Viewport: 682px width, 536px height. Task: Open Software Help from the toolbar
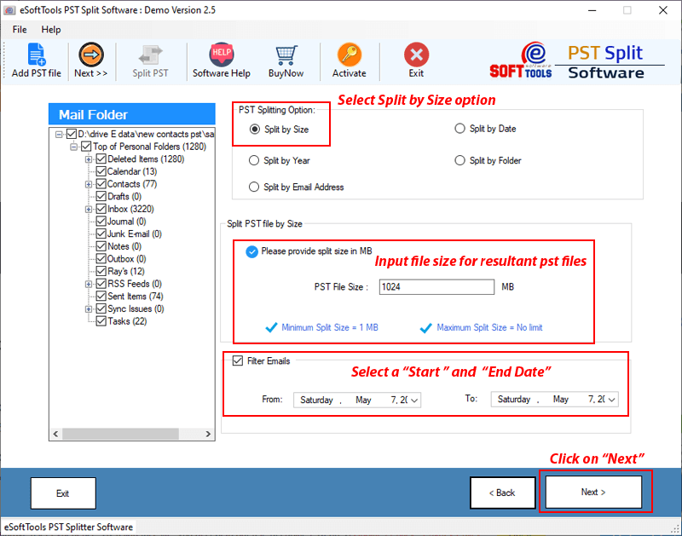222,55
